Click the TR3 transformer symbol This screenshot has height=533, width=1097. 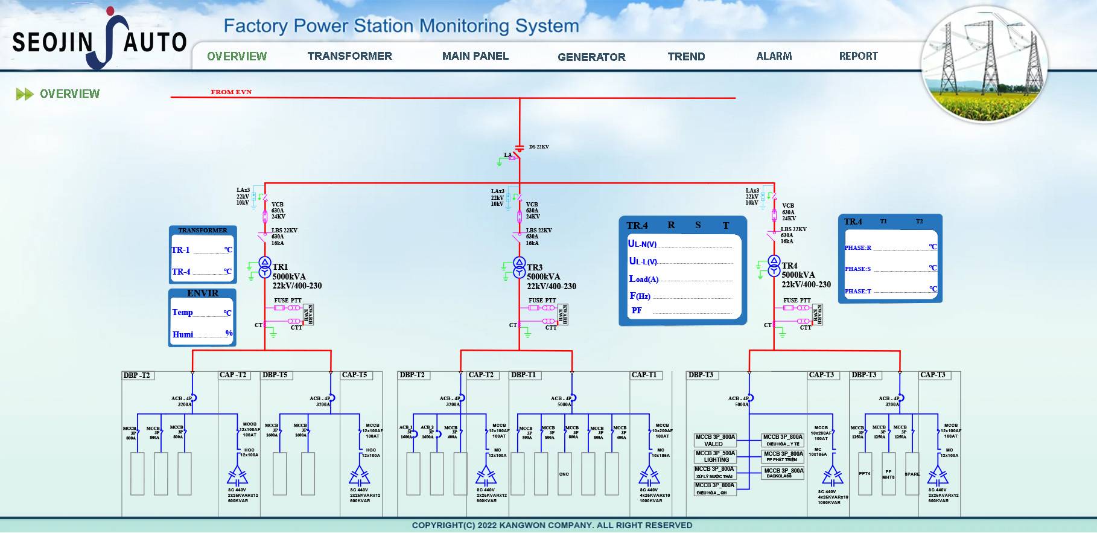pos(520,267)
